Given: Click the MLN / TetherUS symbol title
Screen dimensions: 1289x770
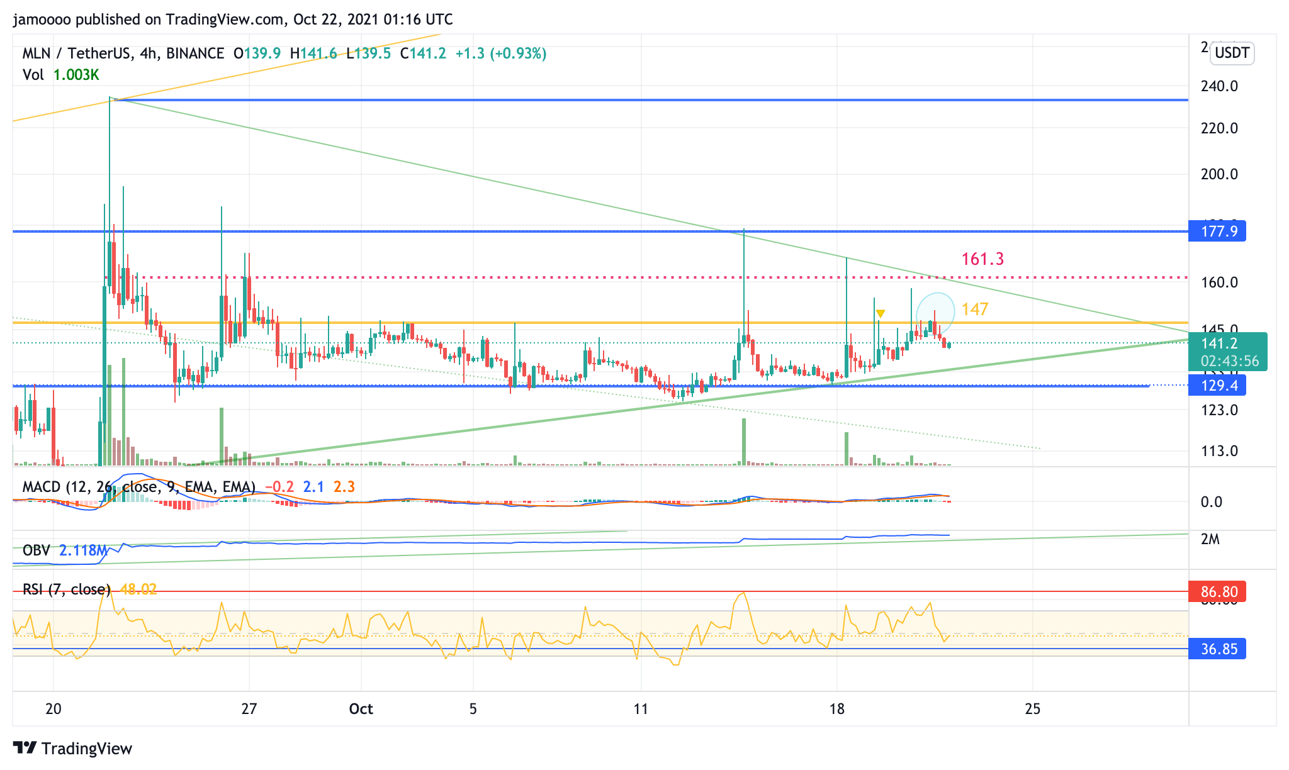Looking at the screenshot, I should 123,53.
